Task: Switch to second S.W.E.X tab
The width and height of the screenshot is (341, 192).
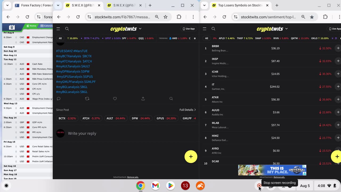Action: click(x=125, y=5)
